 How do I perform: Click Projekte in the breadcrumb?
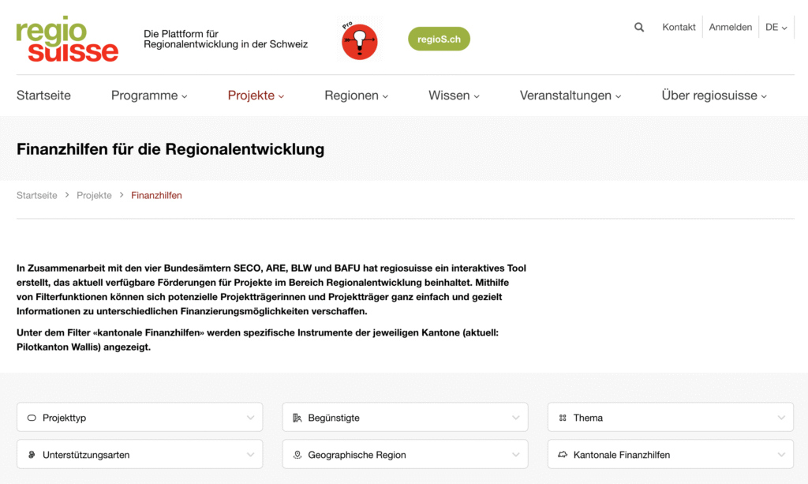click(94, 195)
